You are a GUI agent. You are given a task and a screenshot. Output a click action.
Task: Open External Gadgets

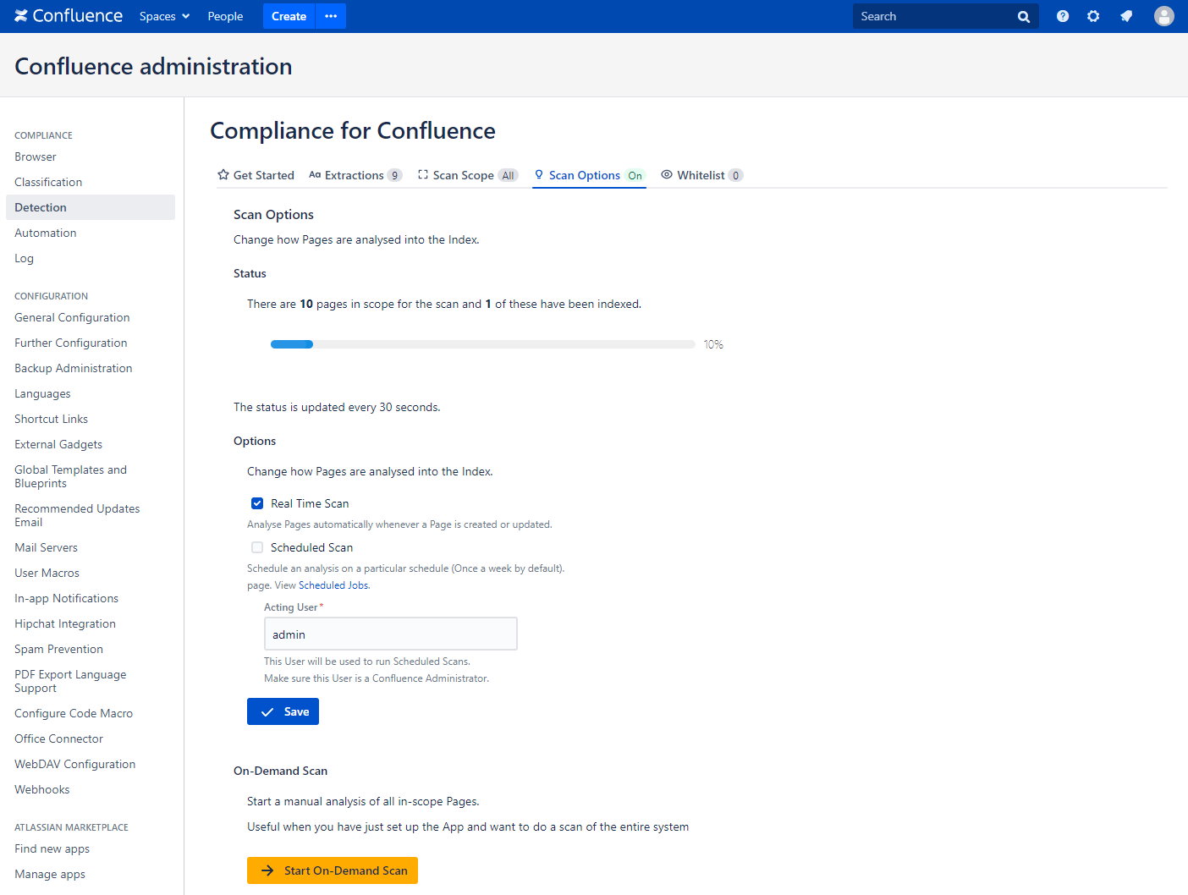[58, 444]
